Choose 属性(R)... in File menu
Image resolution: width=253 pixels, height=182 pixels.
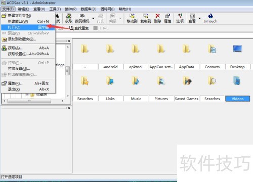point(28,83)
